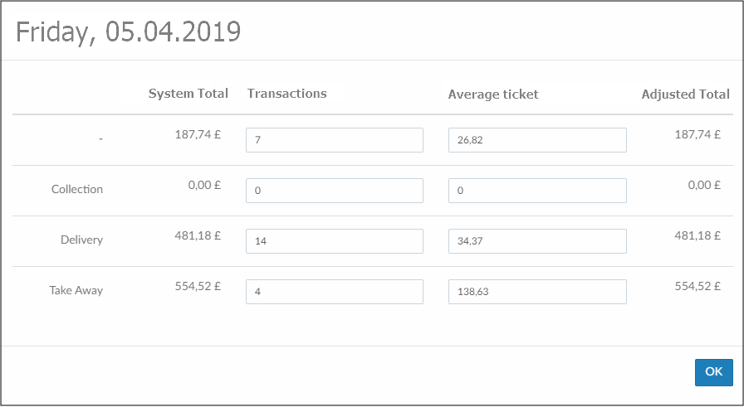Edit the Collection row Average ticket input
744x407 pixels.
coord(536,191)
